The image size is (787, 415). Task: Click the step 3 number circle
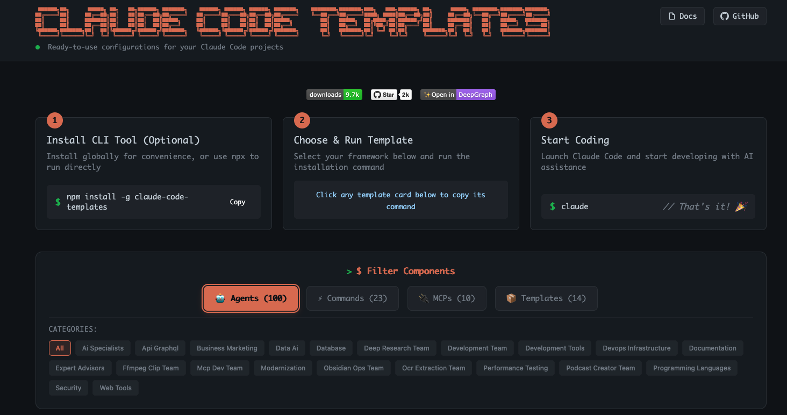coord(549,120)
